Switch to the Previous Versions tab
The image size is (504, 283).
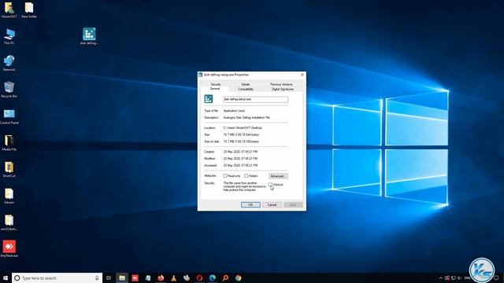pyautogui.click(x=282, y=84)
